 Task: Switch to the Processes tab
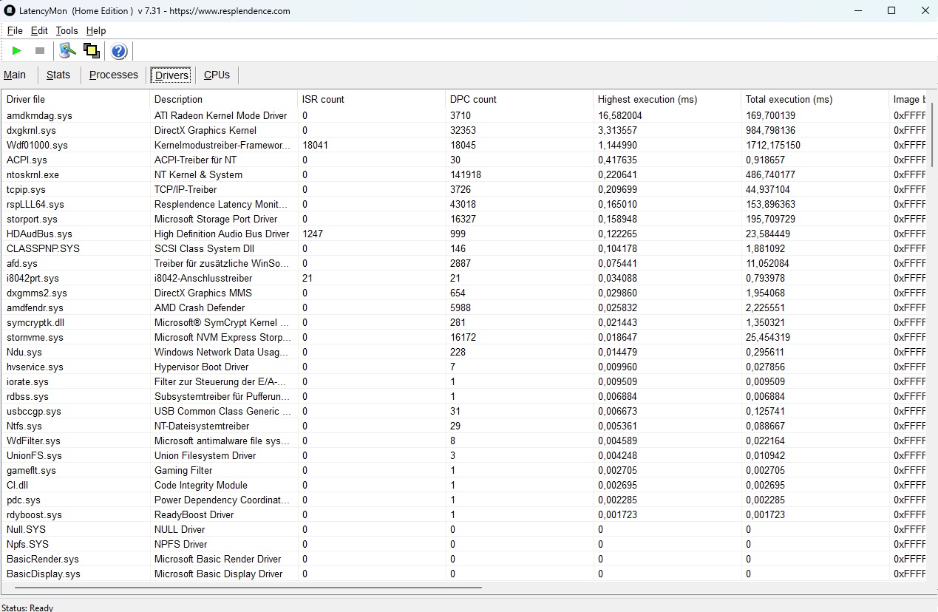(114, 75)
